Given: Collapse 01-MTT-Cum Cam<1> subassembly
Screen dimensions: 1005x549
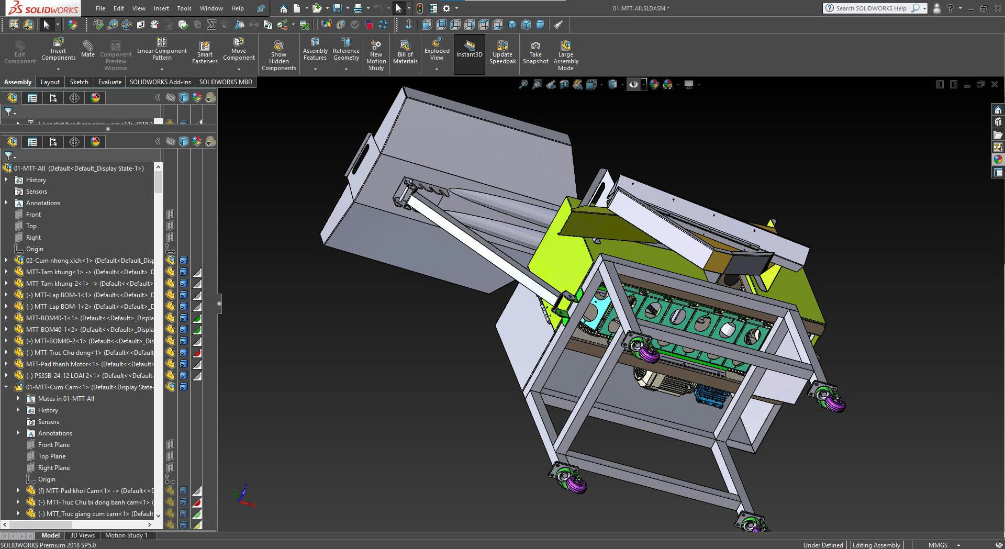Looking at the screenshot, I should [6, 387].
